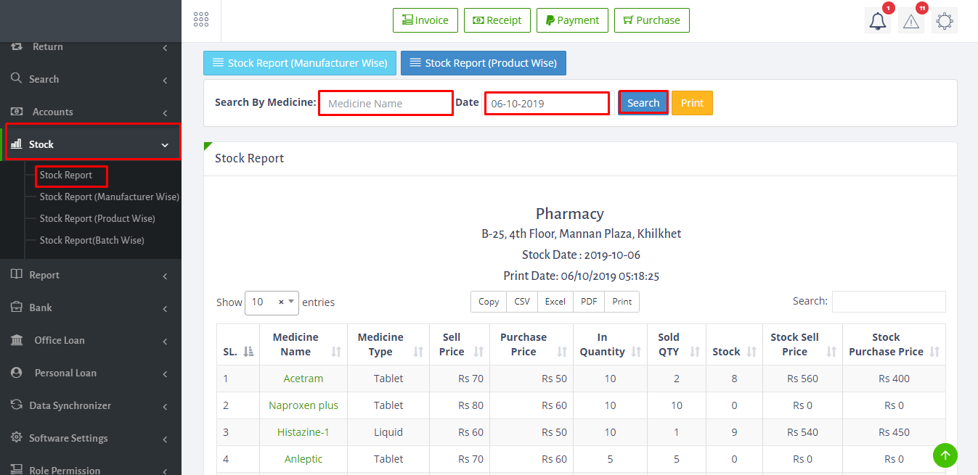978x475 pixels.
Task: Click the Medicine Name search field
Action: point(386,104)
